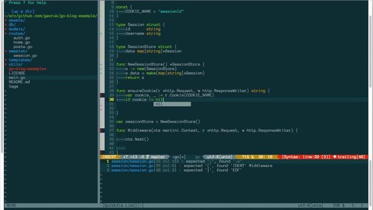This screenshot has height=210, width=373.
Task: Open session.go in the file tree
Action: (x=25, y=56)
